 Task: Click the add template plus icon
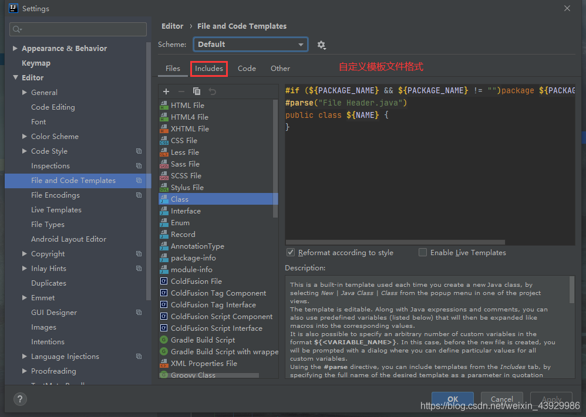point(166,91)
